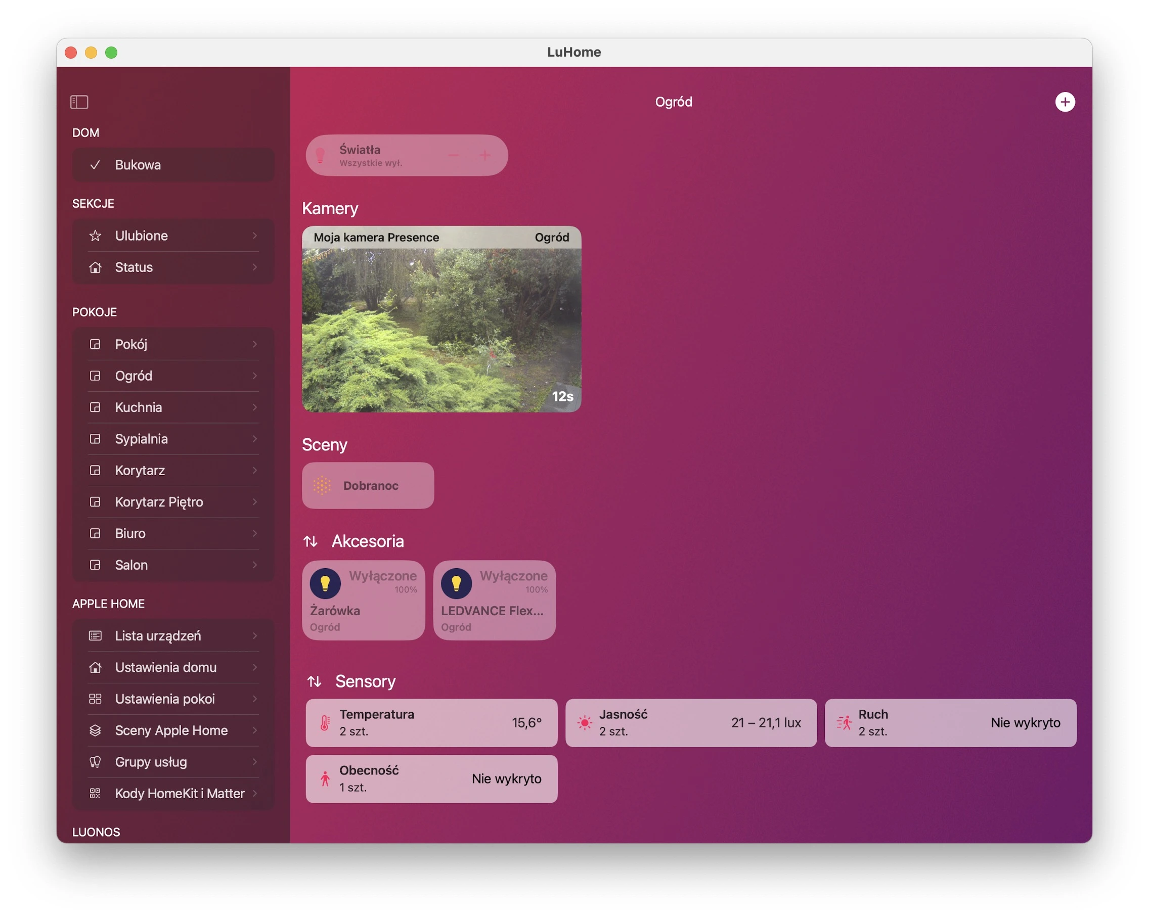The width and height of the screenshot is (1149, 918).
Task: Expand the Pokój row chevron
Action: [x=255, y=344]
